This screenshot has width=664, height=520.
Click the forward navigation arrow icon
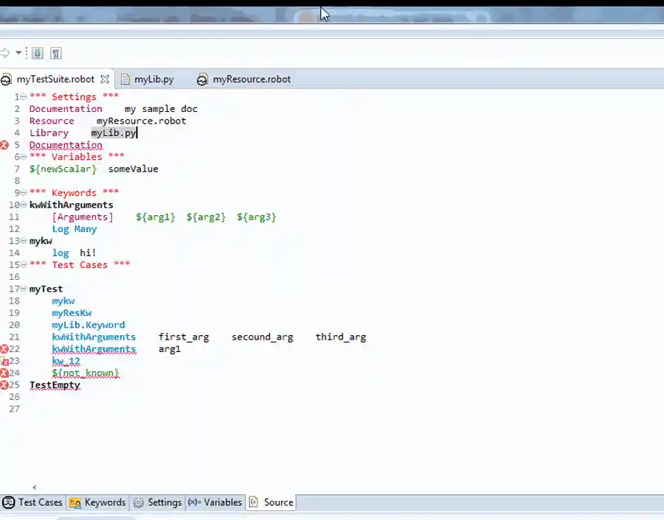point(5,53)
